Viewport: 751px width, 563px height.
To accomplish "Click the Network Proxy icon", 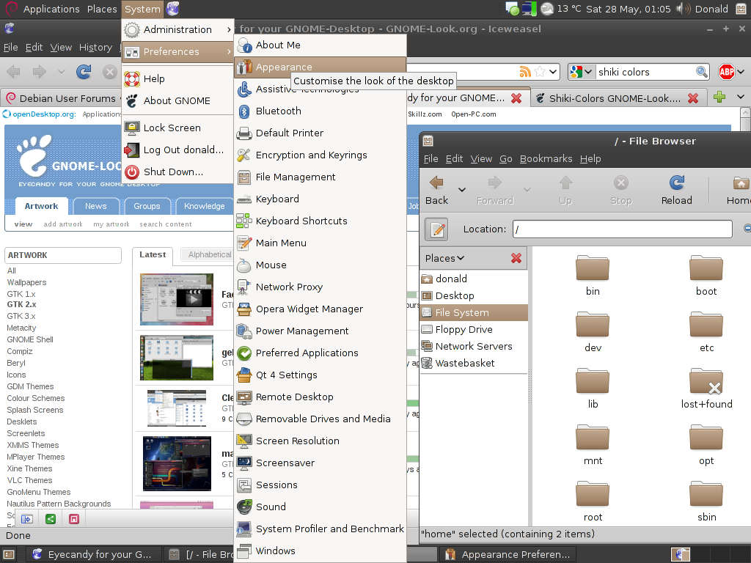I will (244, 287).
